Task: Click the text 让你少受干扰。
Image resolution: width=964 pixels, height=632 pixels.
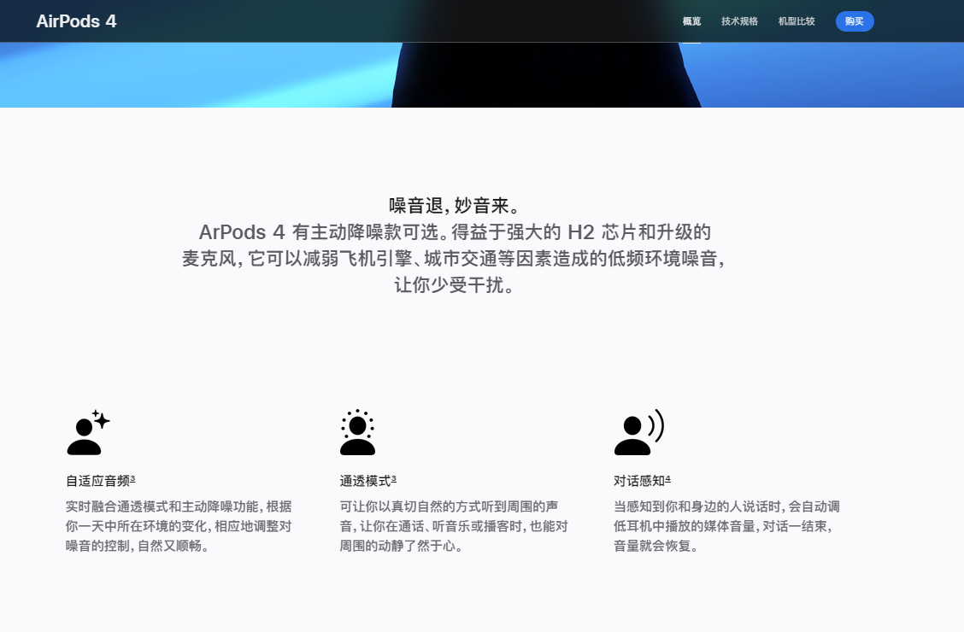Action: pos(455,285)
